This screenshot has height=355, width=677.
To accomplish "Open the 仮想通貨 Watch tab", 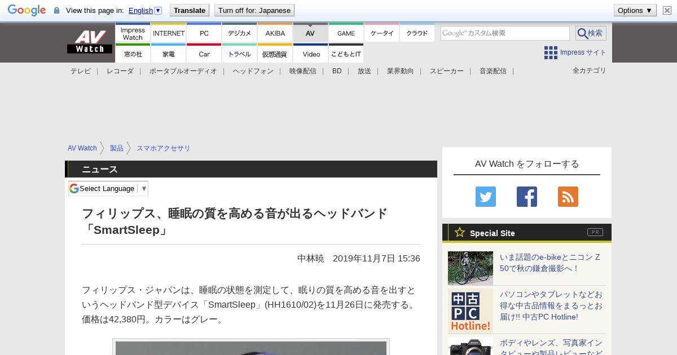I will (275, 54).
